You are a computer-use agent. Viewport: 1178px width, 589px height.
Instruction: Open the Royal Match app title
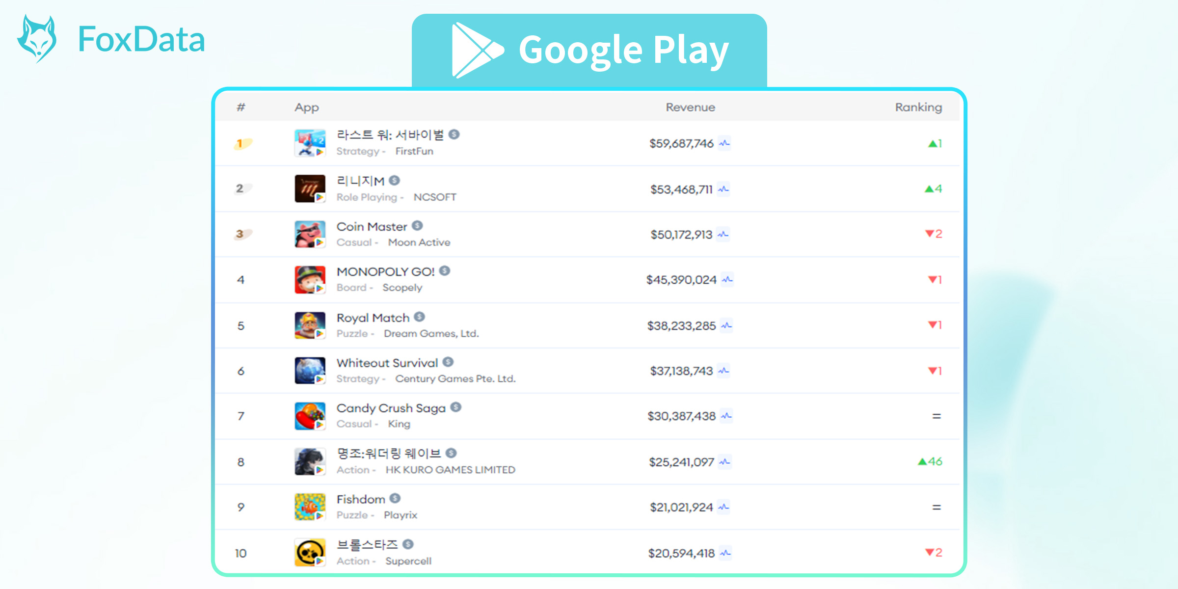tap(373, 318)
